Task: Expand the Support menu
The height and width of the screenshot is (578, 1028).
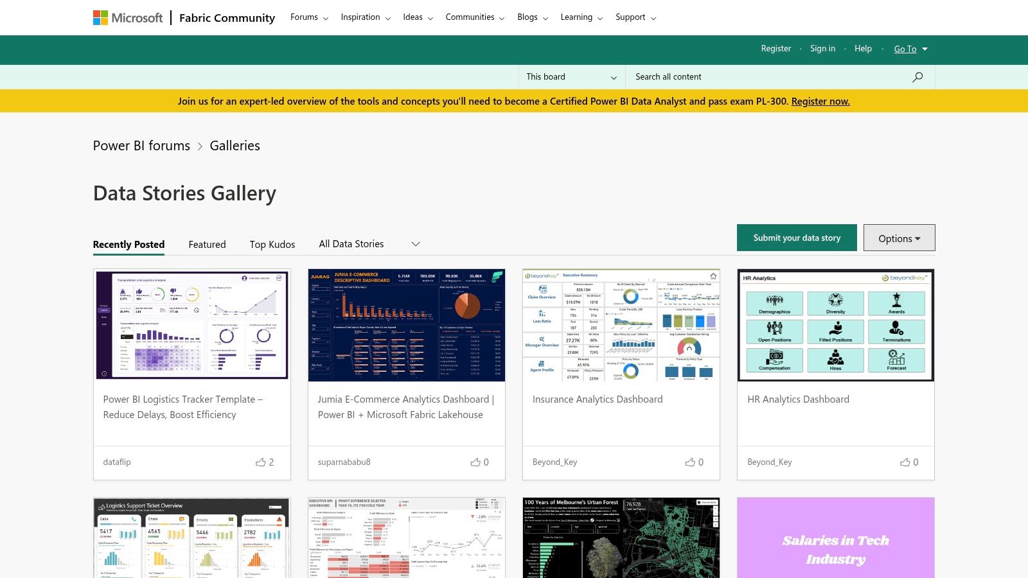Action: [x=635, y=17]
